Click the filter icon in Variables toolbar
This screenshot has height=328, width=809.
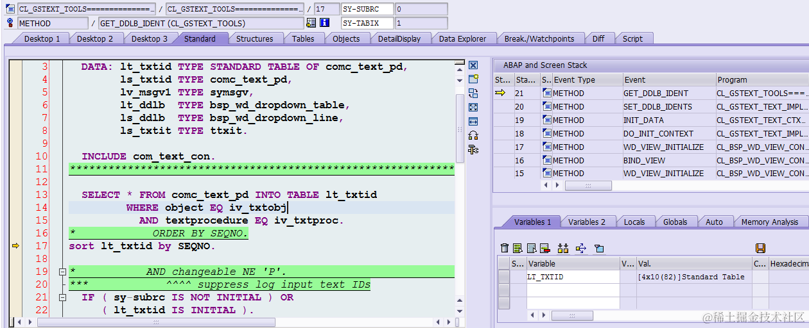pos(599,248)
